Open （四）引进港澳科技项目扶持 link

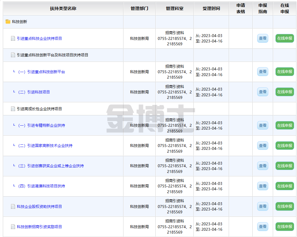point(41,186)
